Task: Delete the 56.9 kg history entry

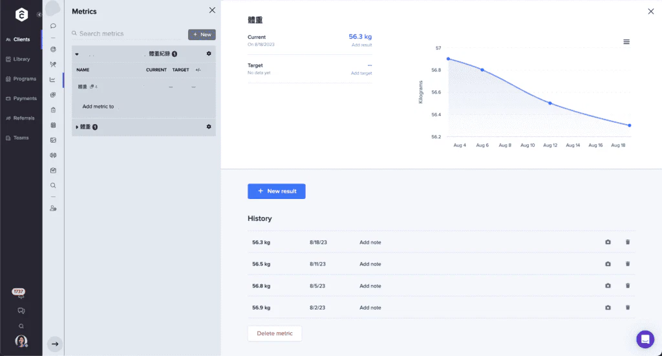Action: [x=627, y=308]
